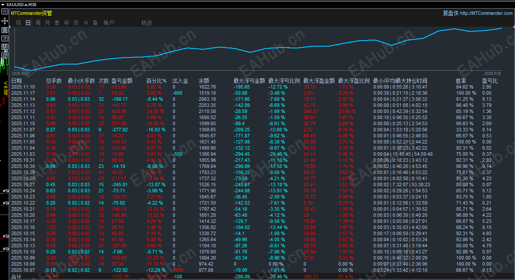This screenshot has width=515, height=280.
Task: Open the 账户 account tab
Action: pos(109,23)
